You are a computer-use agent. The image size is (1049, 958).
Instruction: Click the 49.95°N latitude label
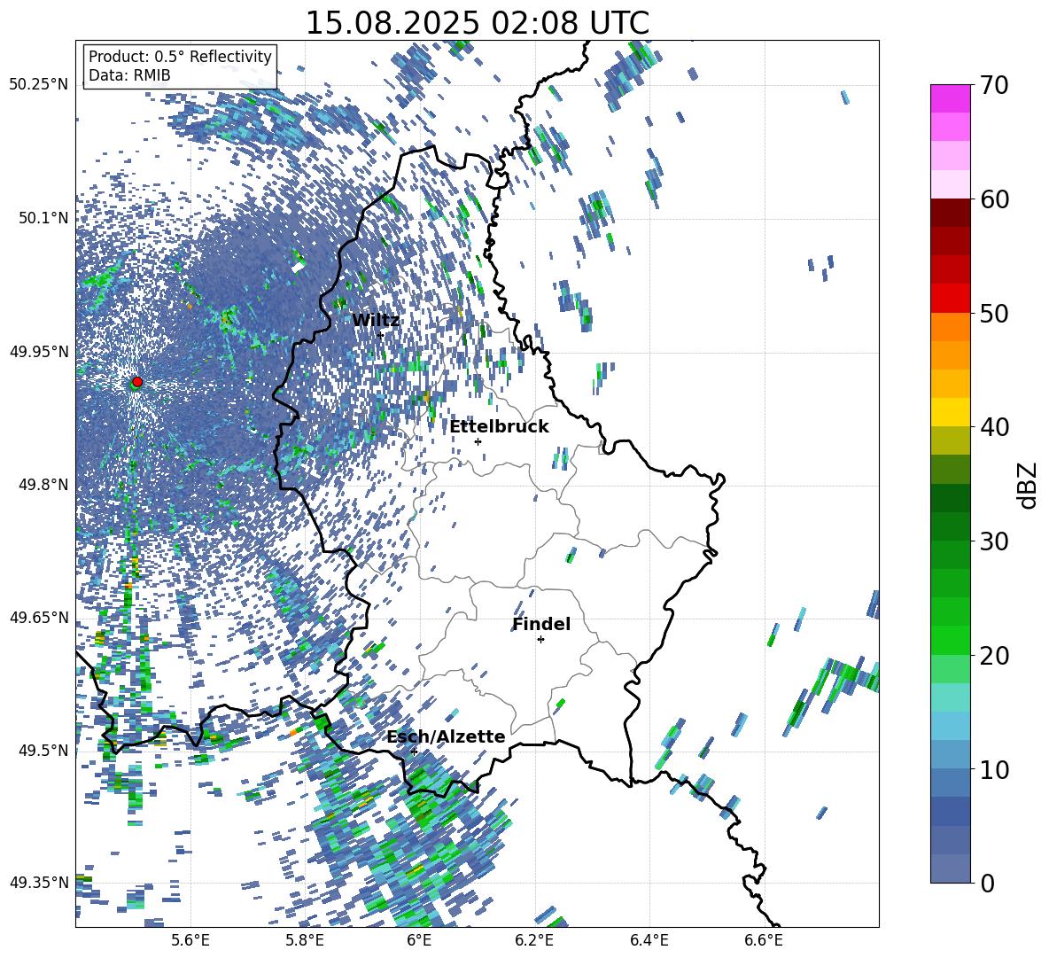[x=39, y=351]
